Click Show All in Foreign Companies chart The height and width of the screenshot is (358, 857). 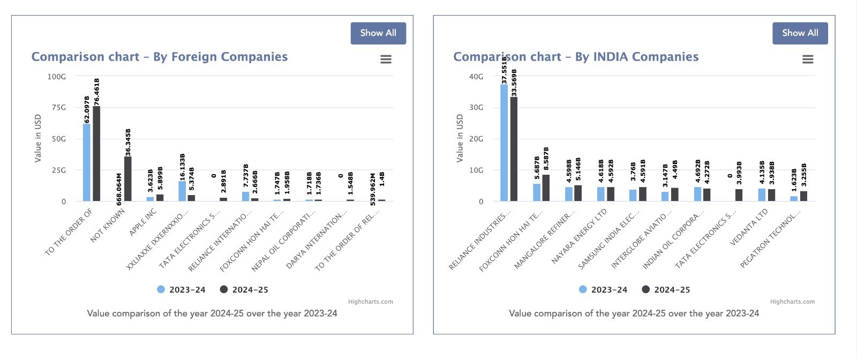coord(378,33)
